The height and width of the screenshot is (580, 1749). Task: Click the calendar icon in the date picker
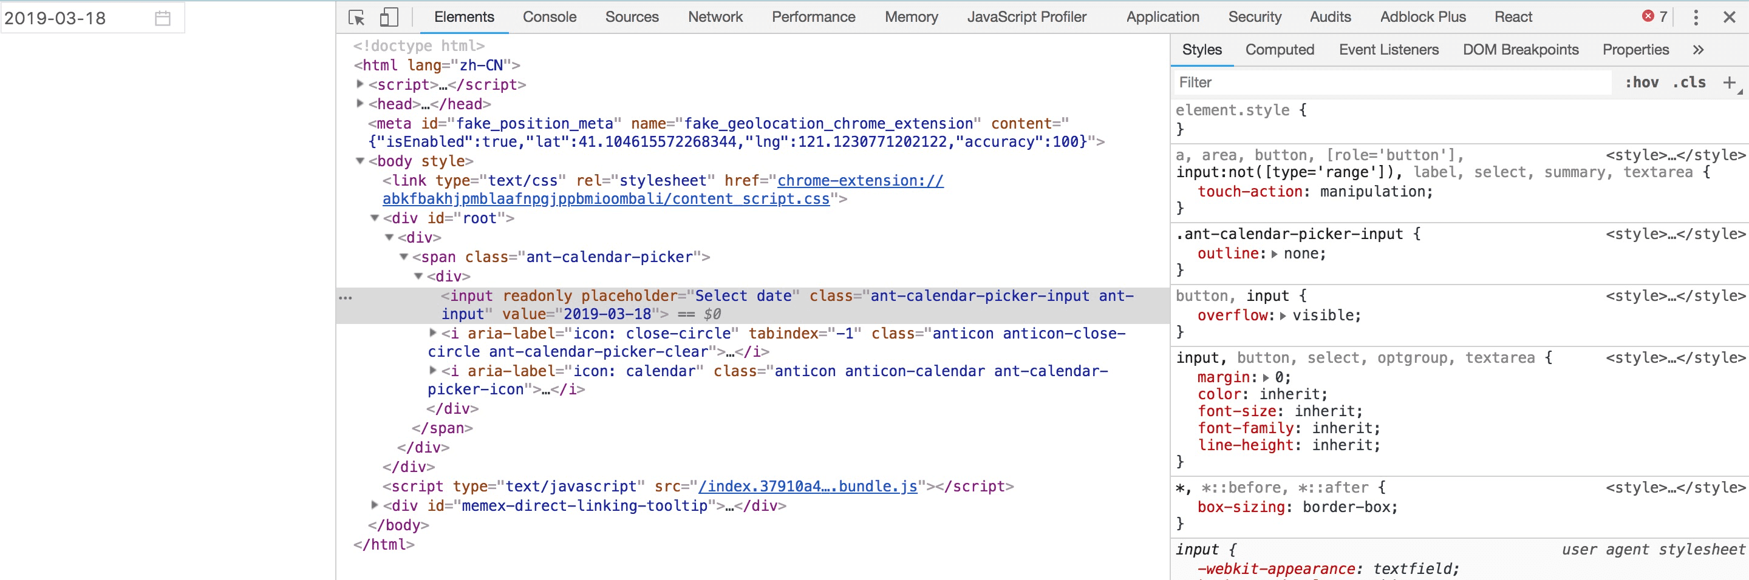(x=162, y=18)
